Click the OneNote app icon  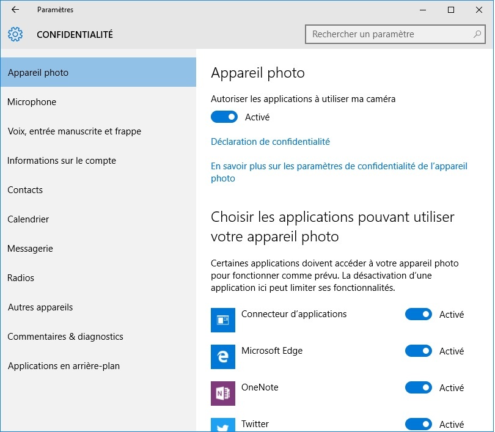(223, 393)
